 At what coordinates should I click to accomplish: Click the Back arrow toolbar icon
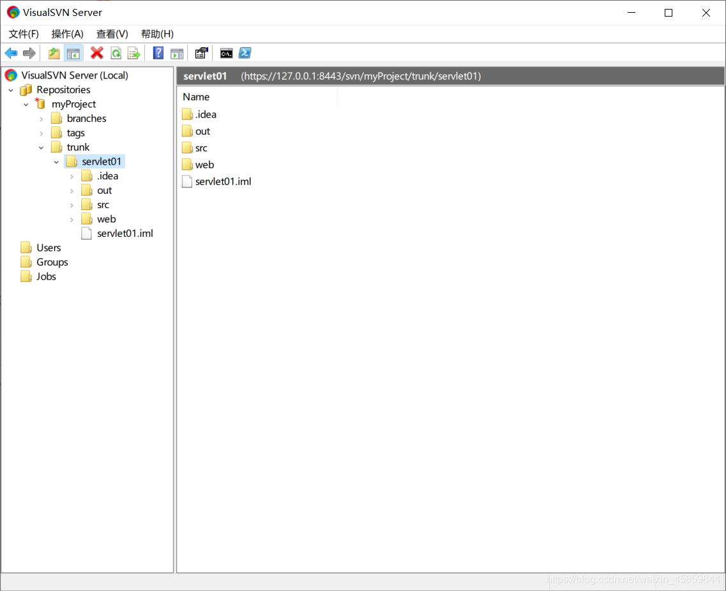11,53
